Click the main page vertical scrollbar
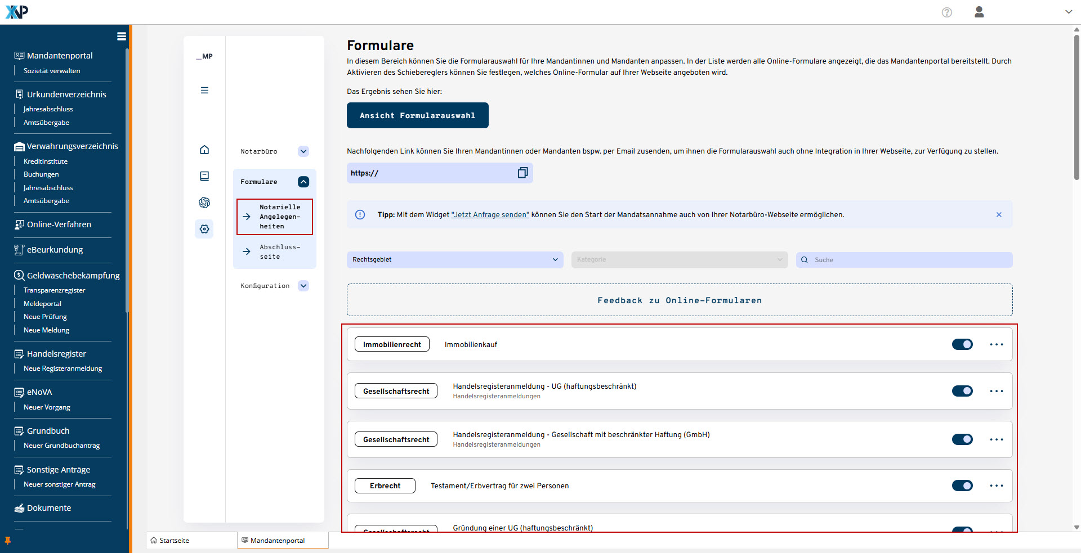Screen dimensions: 1081x553 1076,107
